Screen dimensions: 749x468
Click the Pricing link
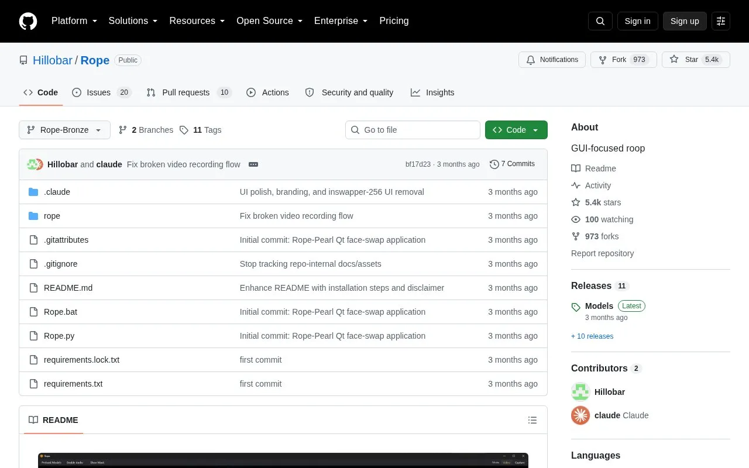tap(394, 21)
